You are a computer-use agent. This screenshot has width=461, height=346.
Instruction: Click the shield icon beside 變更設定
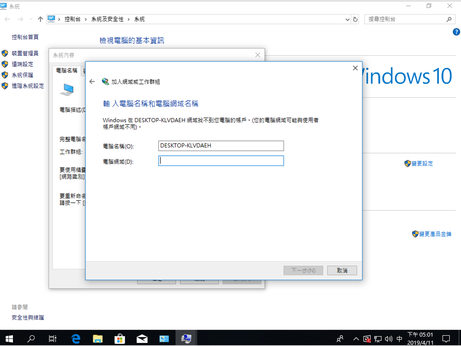407,164
